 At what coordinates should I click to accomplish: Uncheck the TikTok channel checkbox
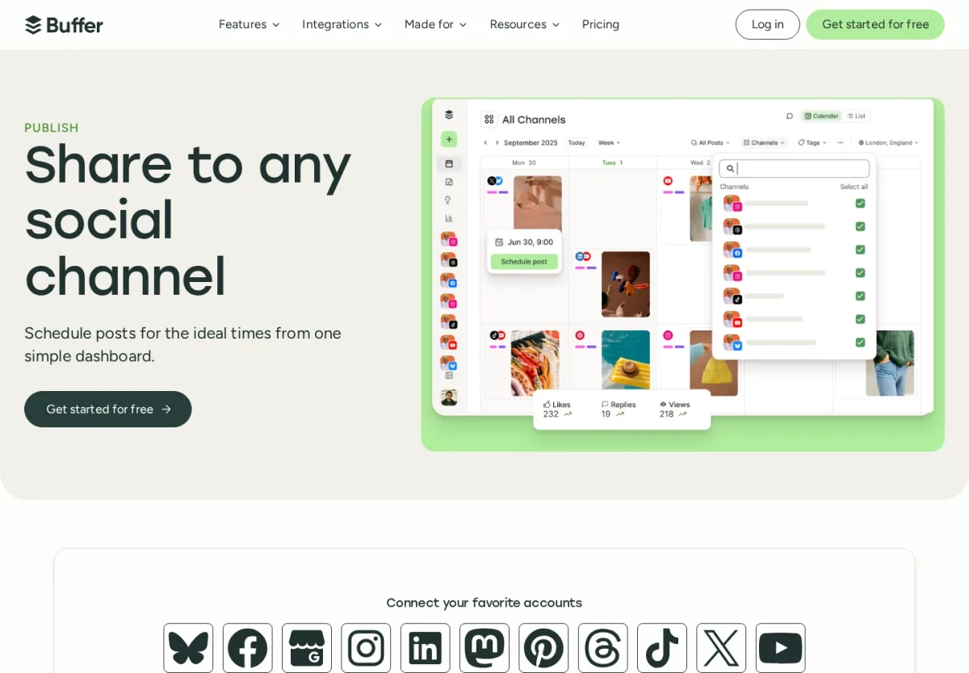[x=860, y=296]
